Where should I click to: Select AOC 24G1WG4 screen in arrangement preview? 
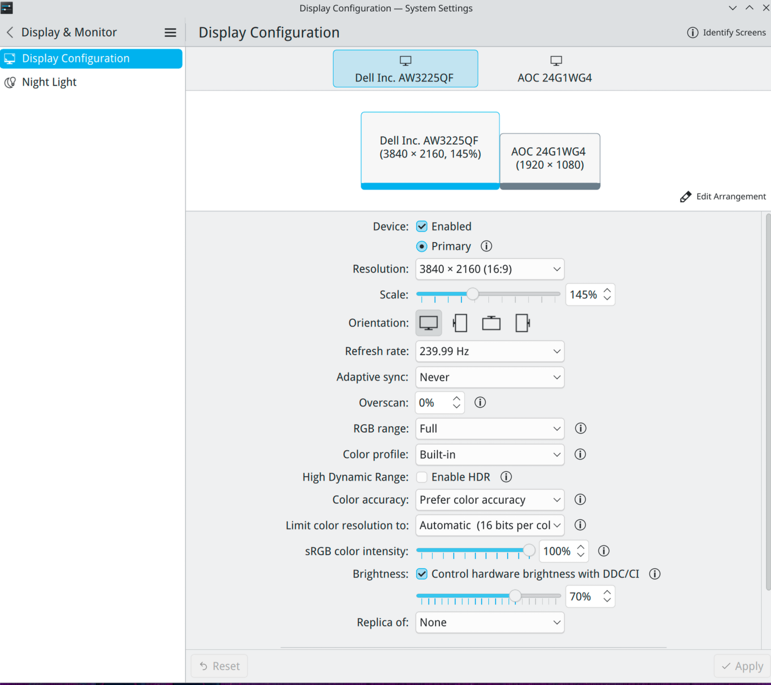tap(550, 161)
